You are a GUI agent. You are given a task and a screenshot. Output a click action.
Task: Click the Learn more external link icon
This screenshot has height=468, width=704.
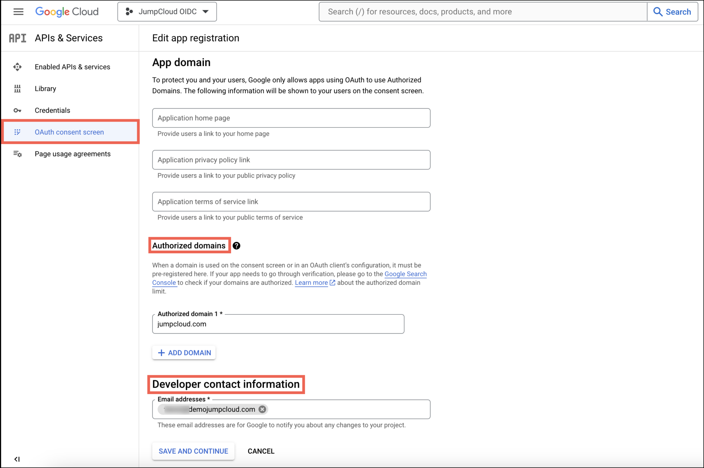point(332,282)
